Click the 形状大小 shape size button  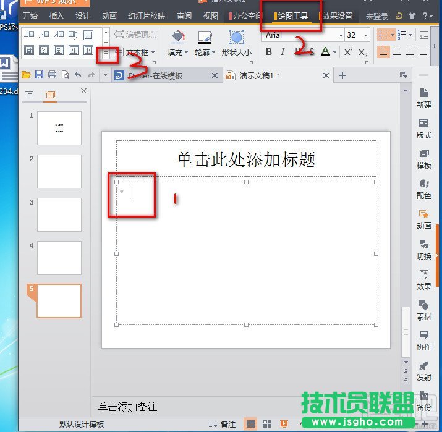[x=236, y=43]
